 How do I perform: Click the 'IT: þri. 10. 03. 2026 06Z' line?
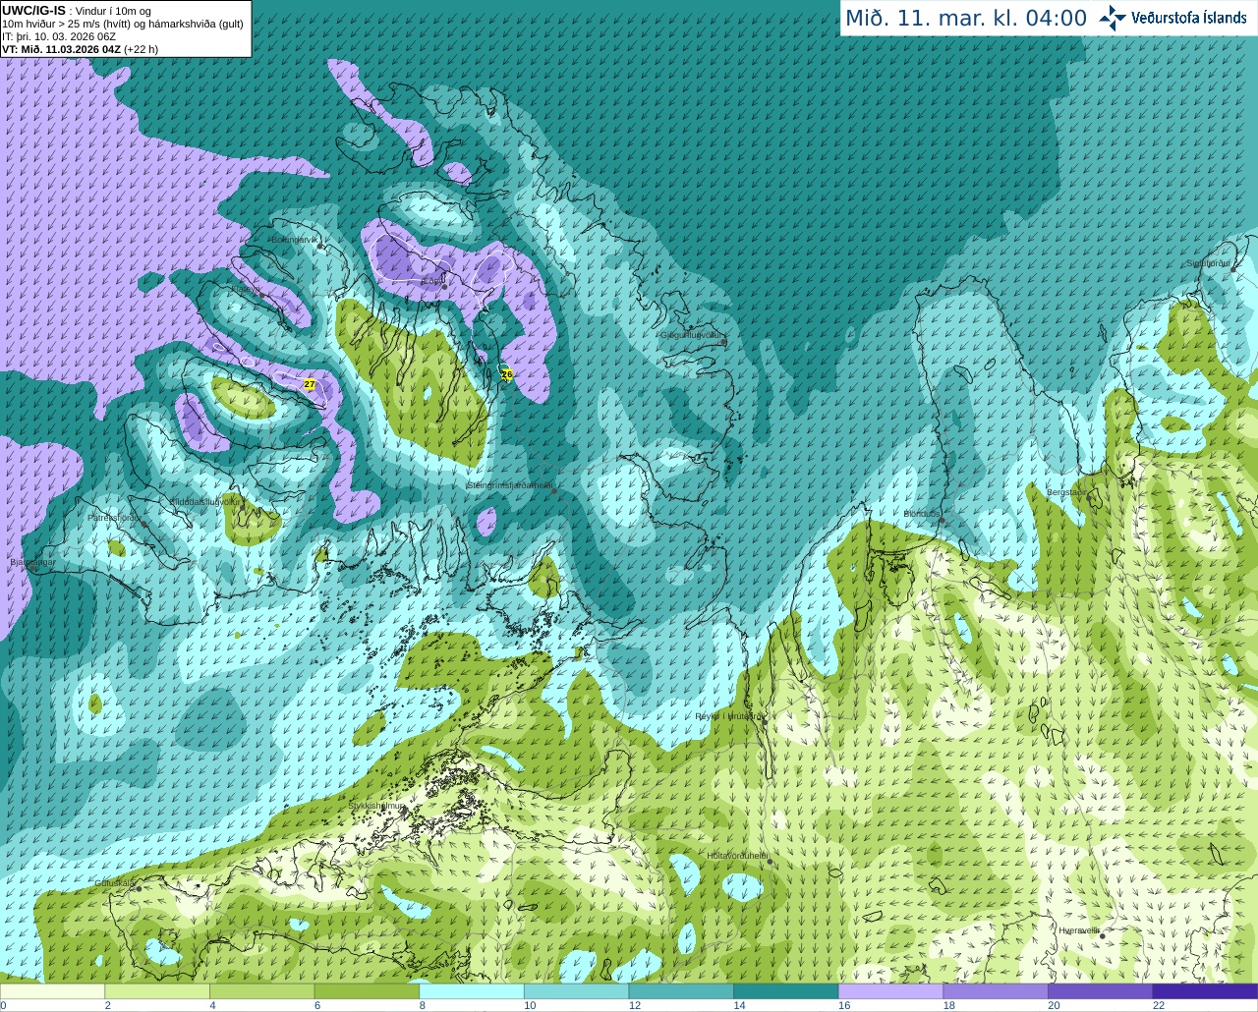(x=59, y=36)
